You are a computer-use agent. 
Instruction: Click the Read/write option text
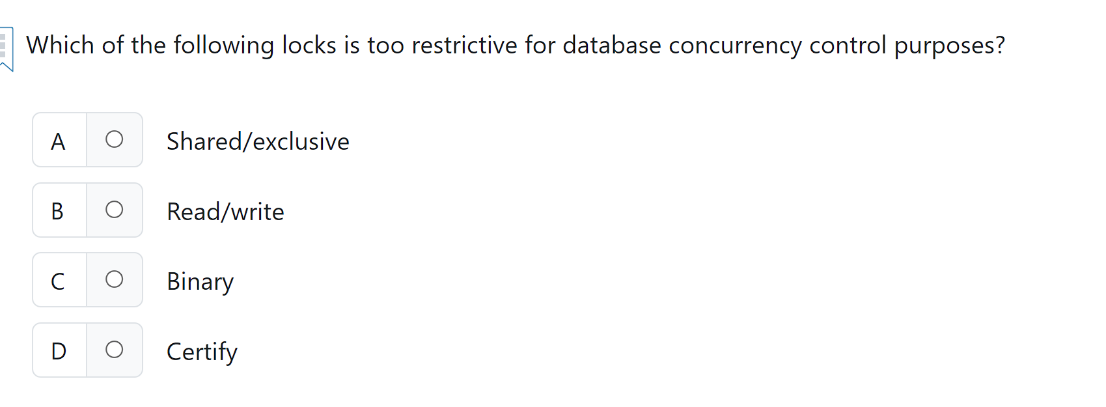225,211
